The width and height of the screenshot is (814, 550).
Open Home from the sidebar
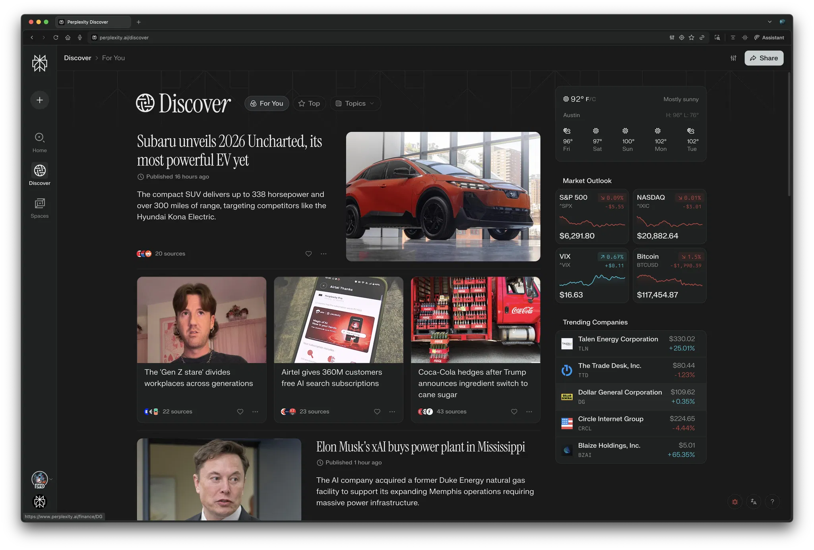(x=40, y=143)
